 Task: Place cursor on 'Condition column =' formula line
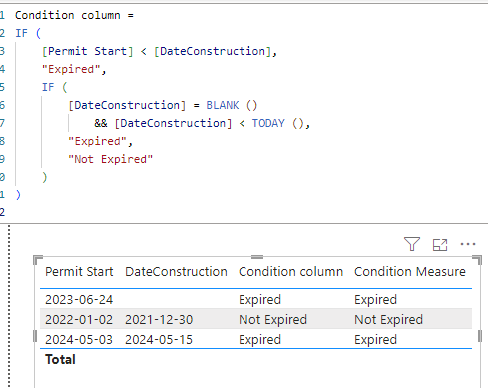tap(74, 15)
